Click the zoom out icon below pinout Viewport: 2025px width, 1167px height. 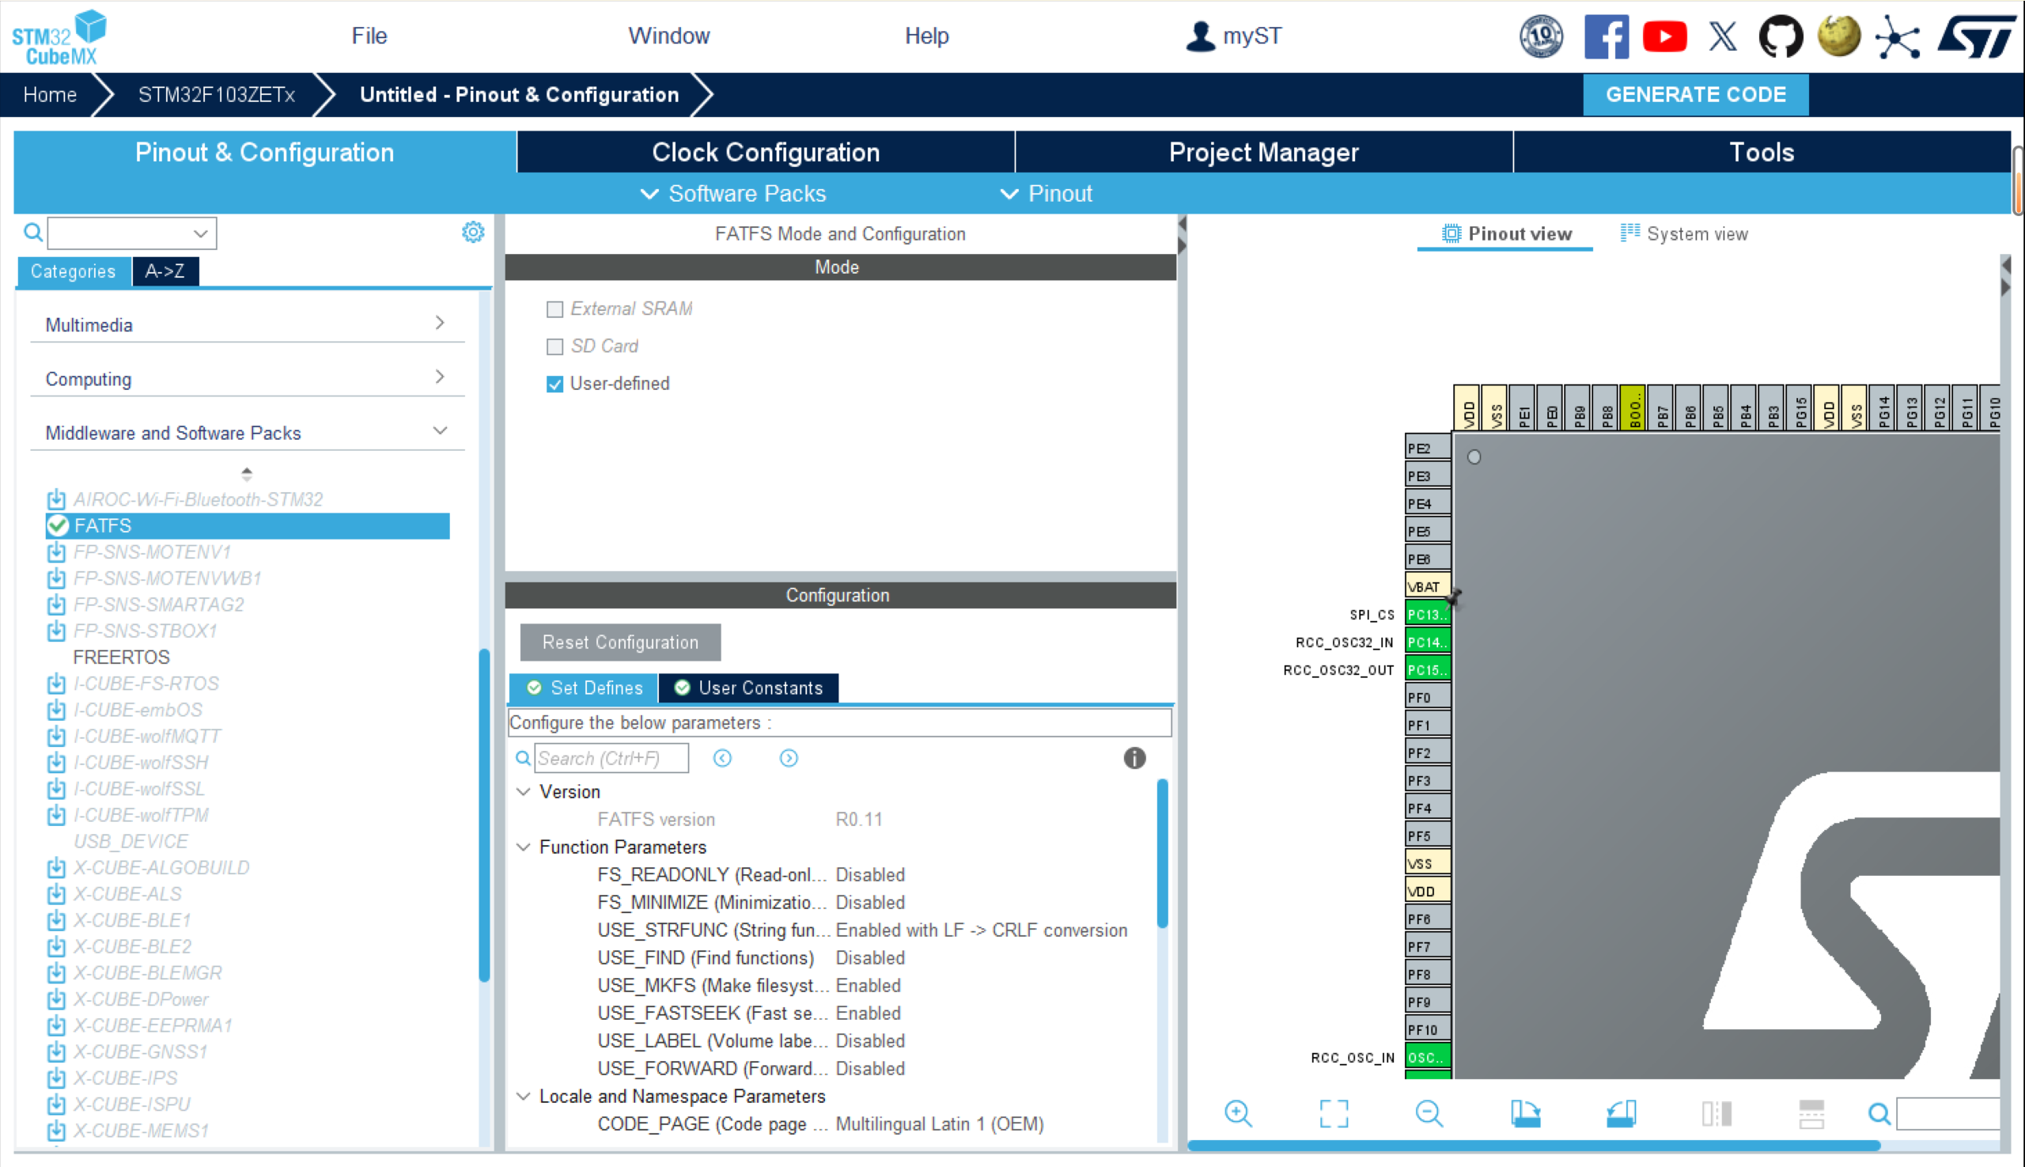(x=1429, y=1112)
